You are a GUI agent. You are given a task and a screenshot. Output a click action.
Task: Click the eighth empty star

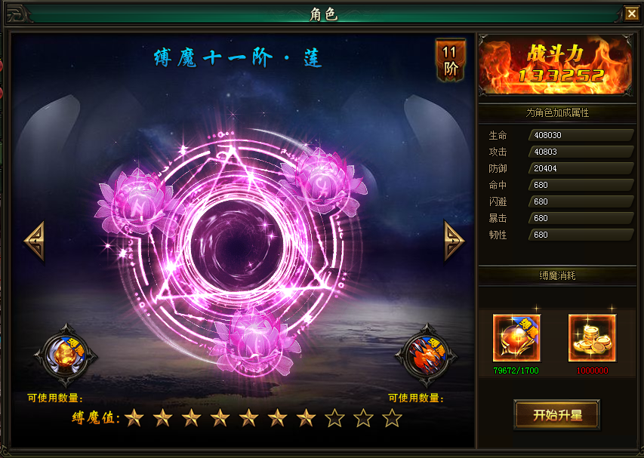[334, 418]
